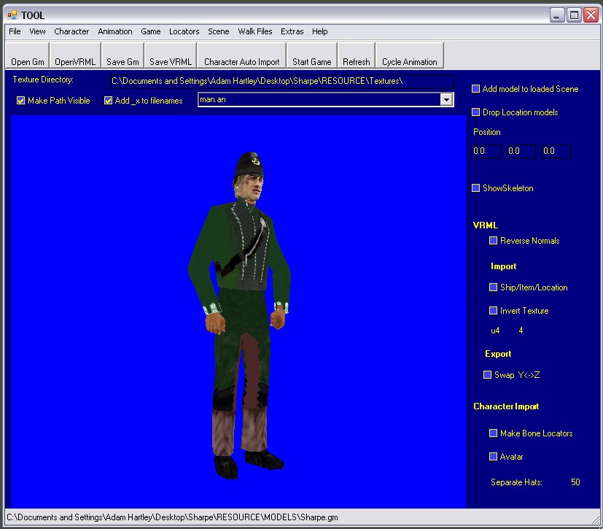This screenshot has width=603, height=529.
Task: Click the Open Gm button
Action: point(27,55)
